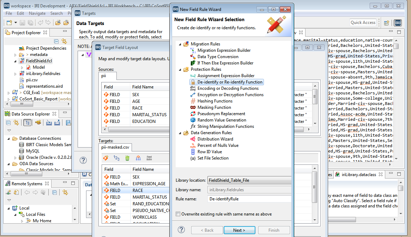Click the import icon in Data Source Explorer toolbar
The height and width of the screenshot is (237, 411).
click(x=50, y=123)
